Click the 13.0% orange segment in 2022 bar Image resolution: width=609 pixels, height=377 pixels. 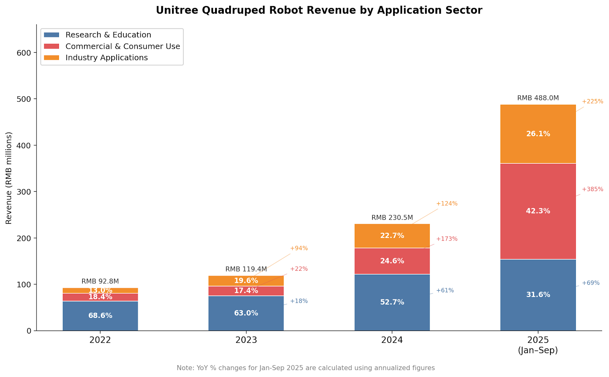pyautogui.click(x=100, y=291)
